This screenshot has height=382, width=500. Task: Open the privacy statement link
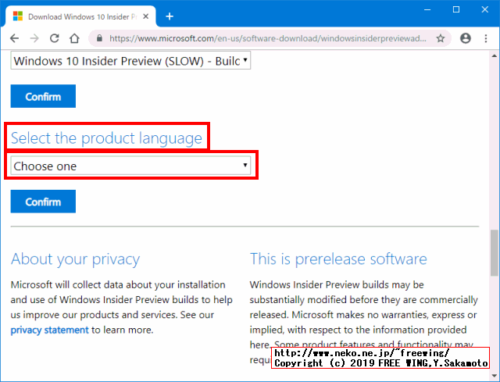pyautogui.click(x=49, y=330)
